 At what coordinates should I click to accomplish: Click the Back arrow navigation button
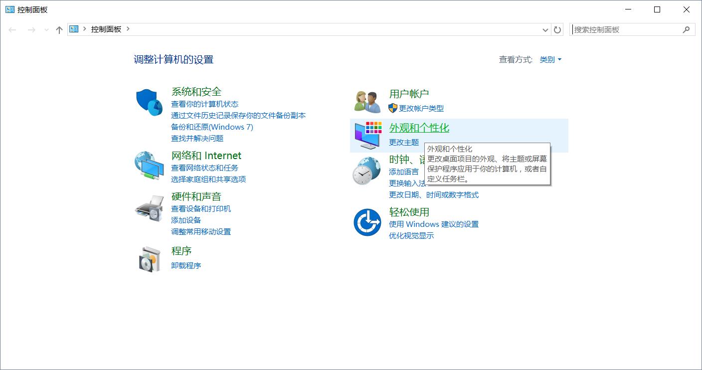[12, 30]
